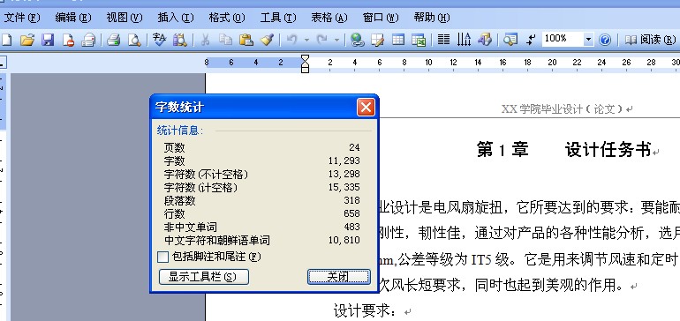Open the 表格(A) menu
Viewport: 680px width, 321px height.
[329, 18]
